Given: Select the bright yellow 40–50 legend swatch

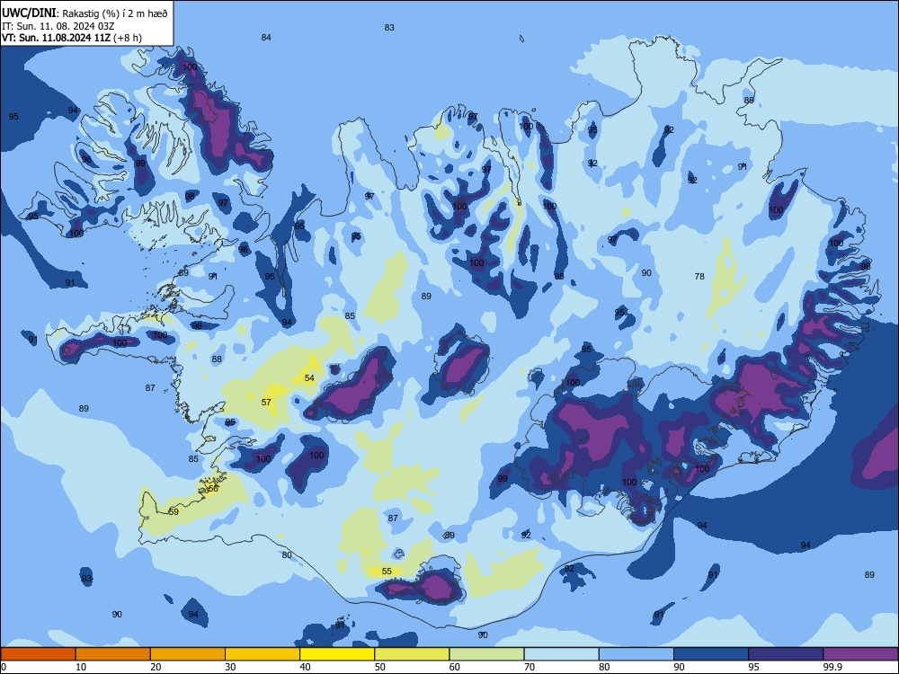Looking at the screenshot, I should [337, 654].
